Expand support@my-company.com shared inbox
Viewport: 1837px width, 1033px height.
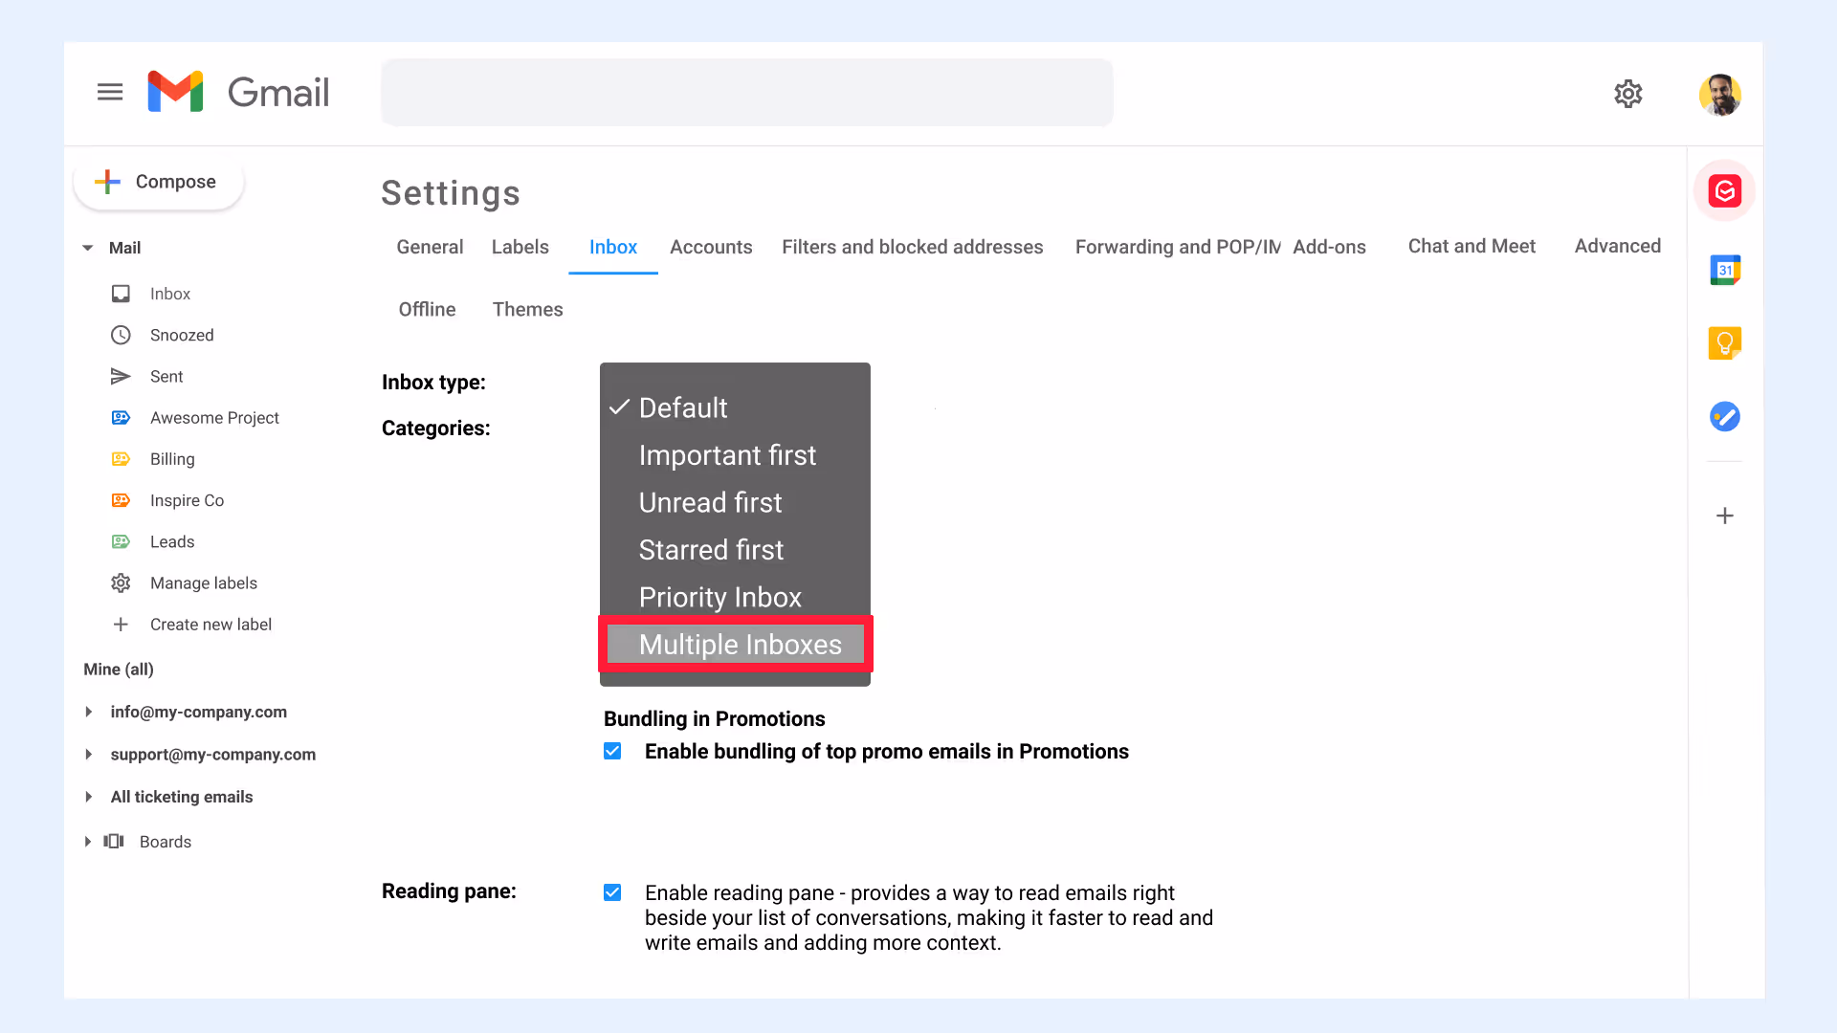coord(89,754)
